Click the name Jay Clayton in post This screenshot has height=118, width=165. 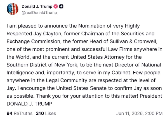48,34
